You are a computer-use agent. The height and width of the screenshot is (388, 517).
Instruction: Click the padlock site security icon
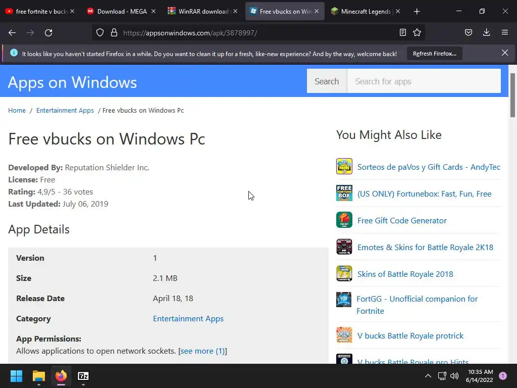114,32
